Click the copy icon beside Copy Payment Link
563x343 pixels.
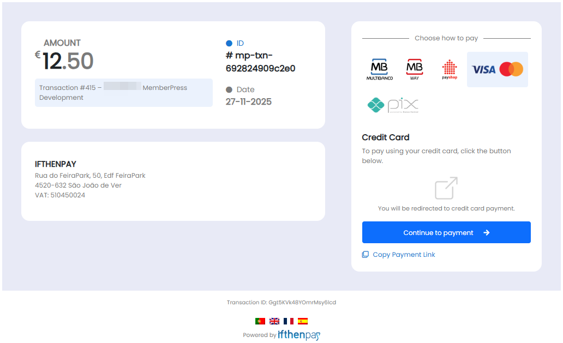366,254
